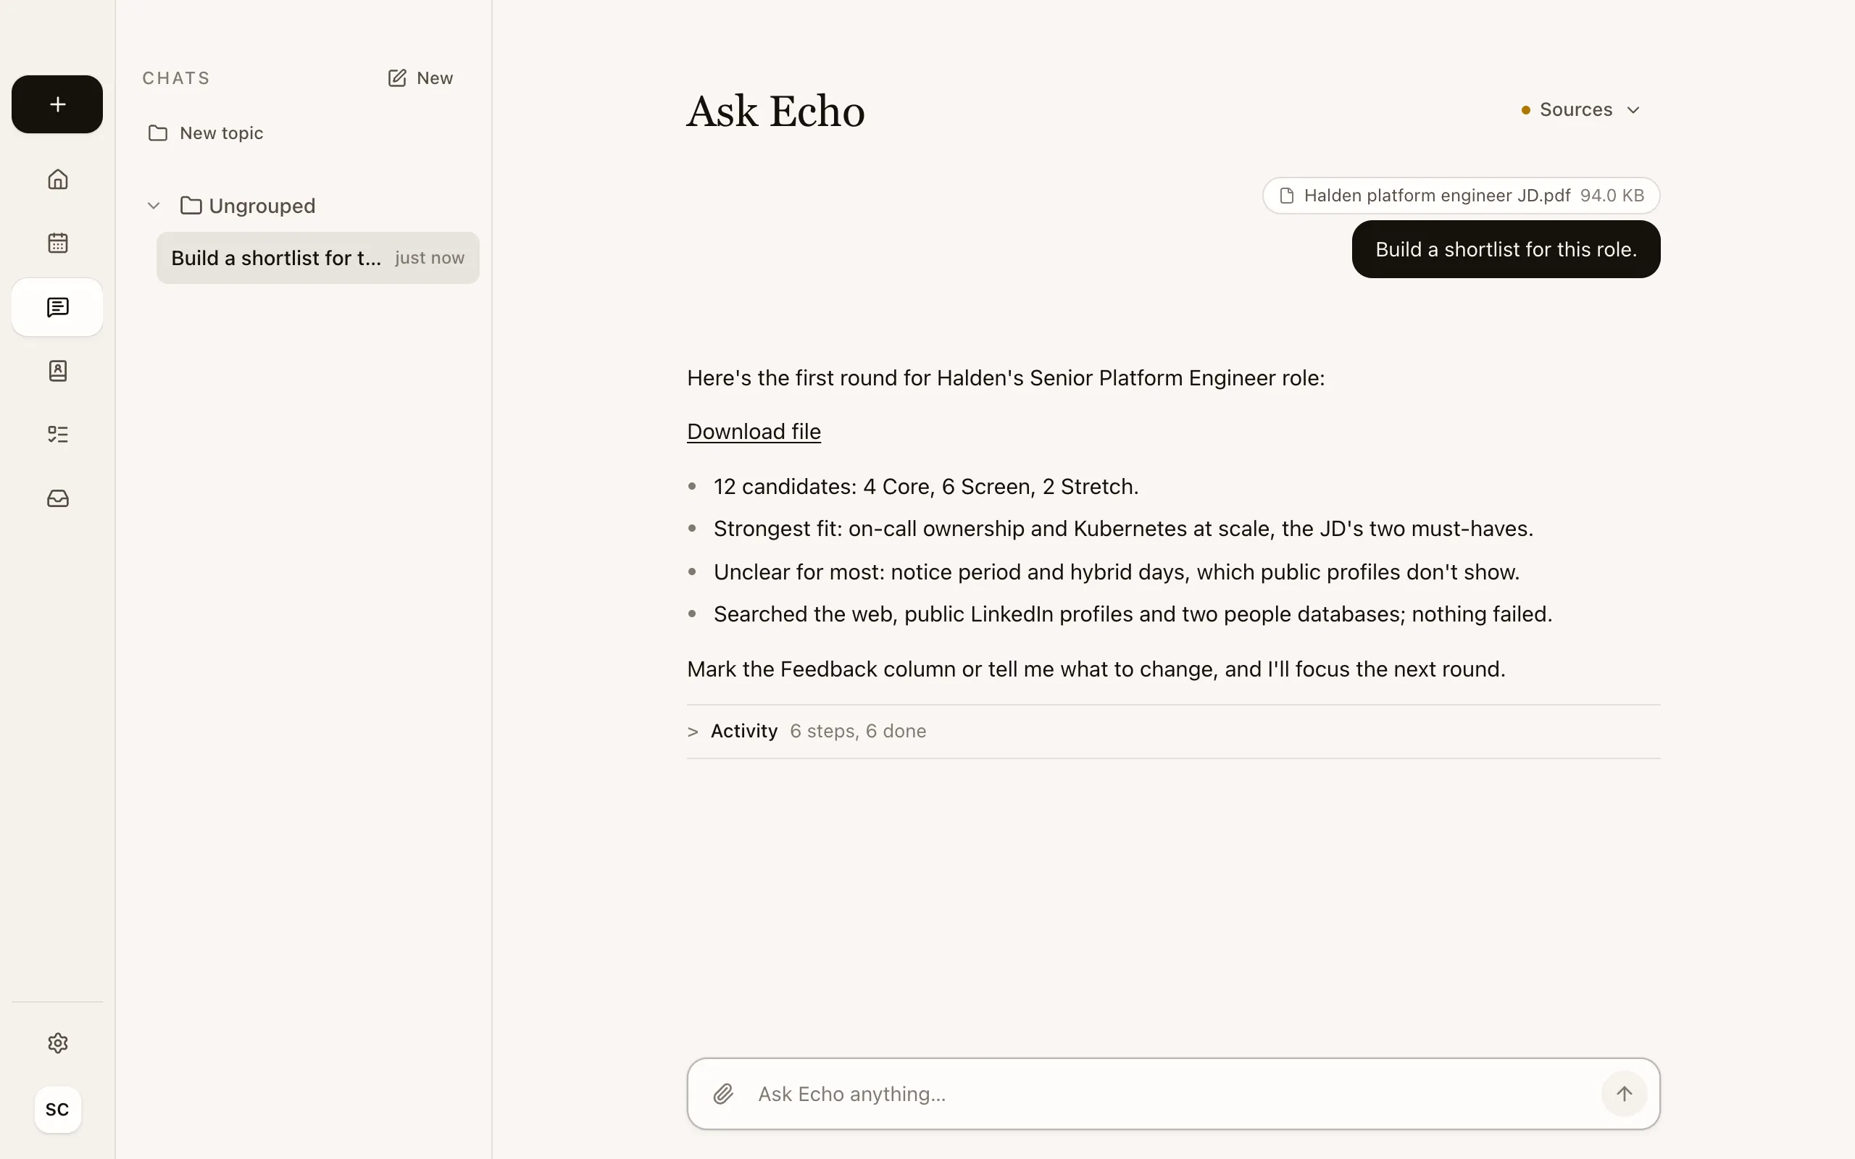This screenshot has height=1159, width=1855.
Task: Click the black plus button in the sidebar
Action: [x=57, y=104]
